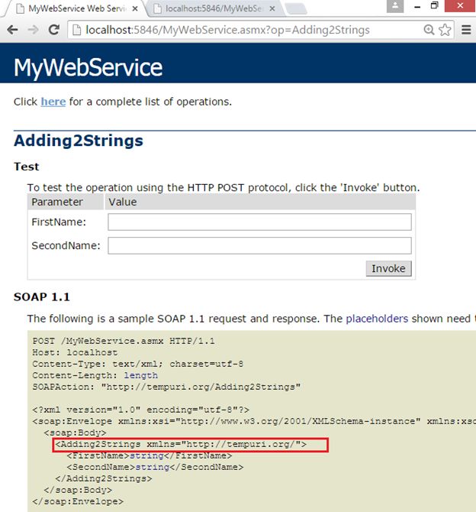The width and height of the screenshot is (476, 512).
Task: Bookmark this page with the star icon
Action: click(x=445, y=30)
